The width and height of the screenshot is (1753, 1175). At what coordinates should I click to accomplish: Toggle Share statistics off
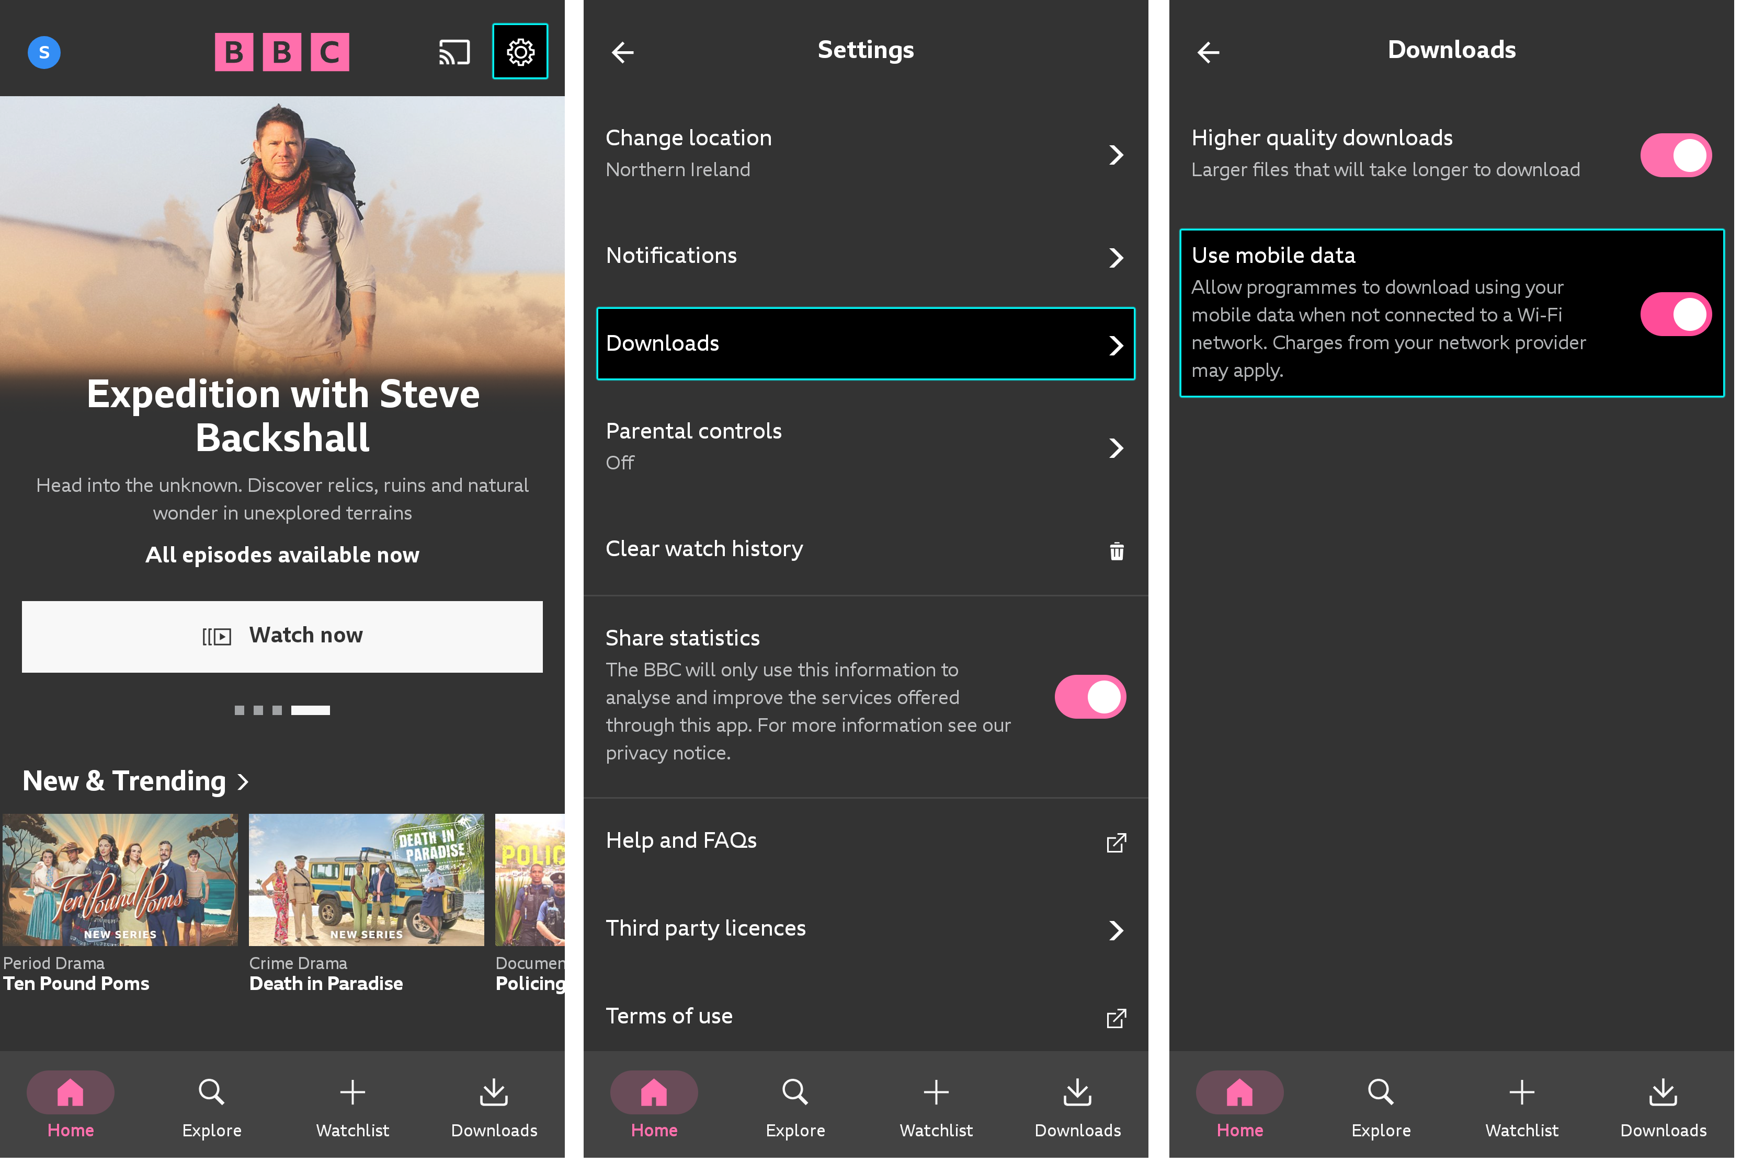[1089, 696]
